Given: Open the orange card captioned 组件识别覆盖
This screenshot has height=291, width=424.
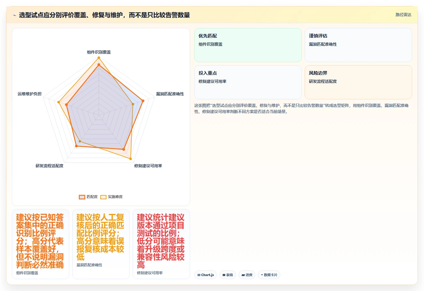Looking at the screenshot, I should click(41, 244).
